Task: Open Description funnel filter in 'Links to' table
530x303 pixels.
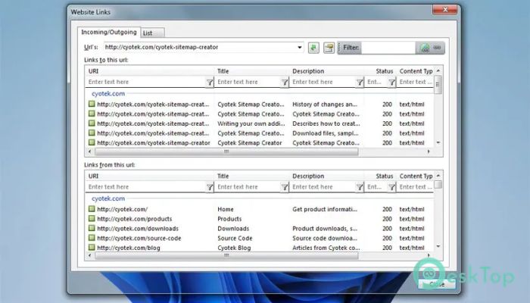Action: pyautogui.click(x=360, y=82)
